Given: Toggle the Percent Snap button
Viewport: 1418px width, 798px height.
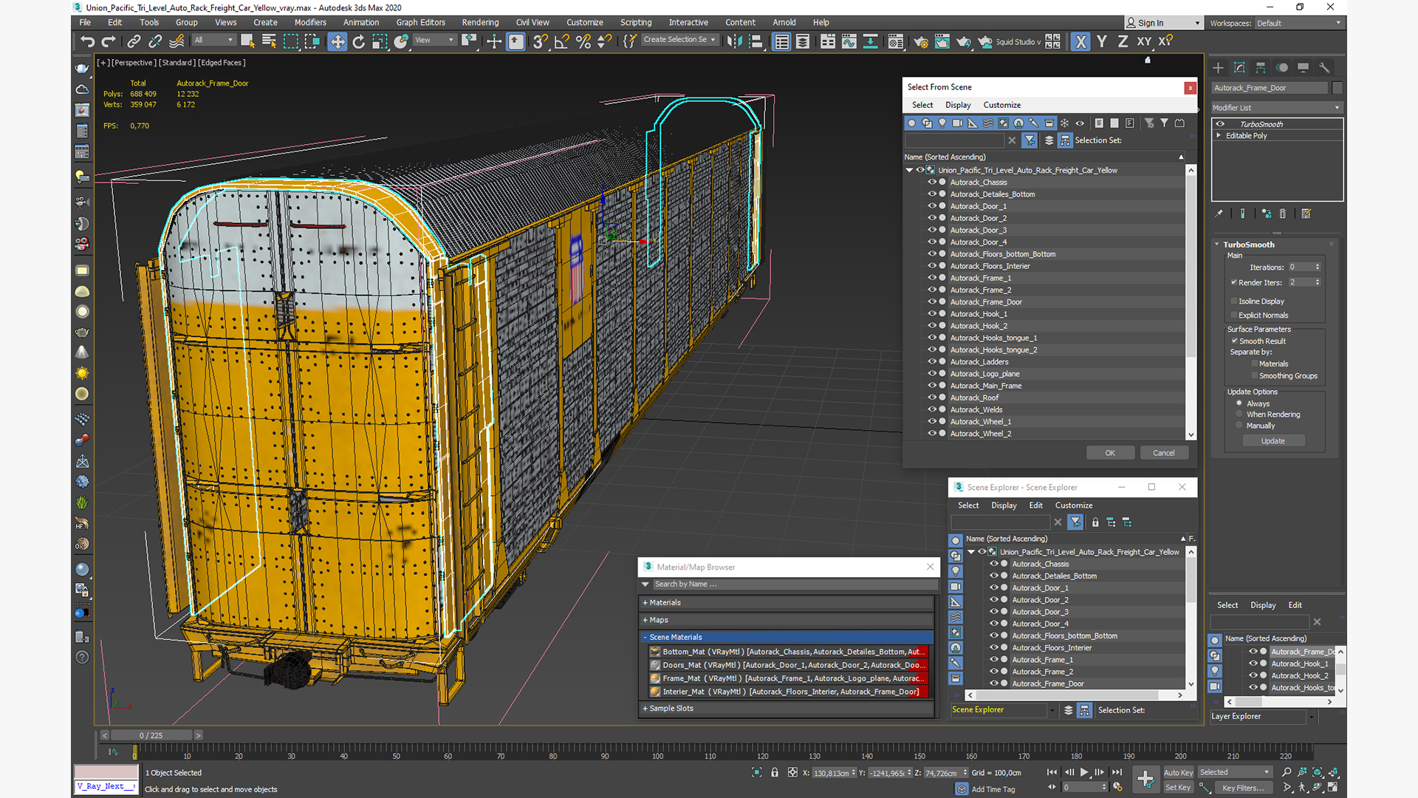Looking at the screenshot, I should coord(583,42).
